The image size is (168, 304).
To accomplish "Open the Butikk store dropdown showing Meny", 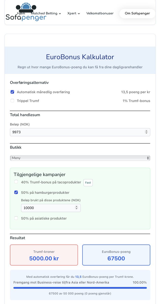I will pos(80,158).
